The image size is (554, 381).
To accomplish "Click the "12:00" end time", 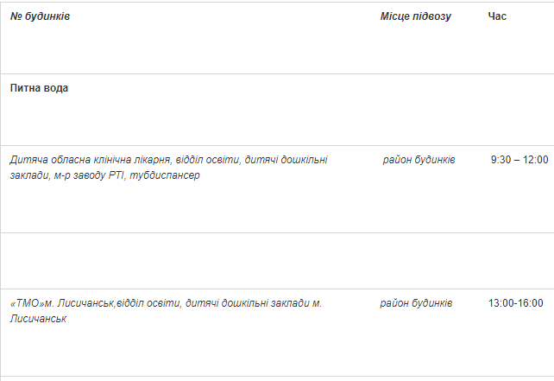I will [x=536, y=160].
